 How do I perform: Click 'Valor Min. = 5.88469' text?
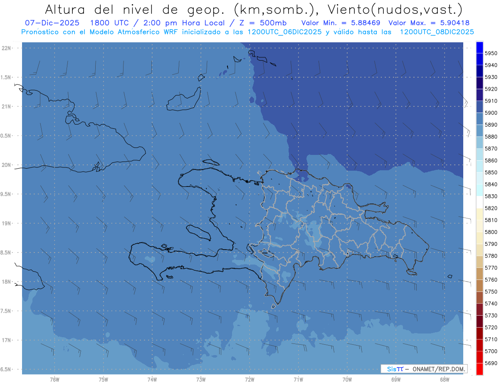[x=341, y=23]
